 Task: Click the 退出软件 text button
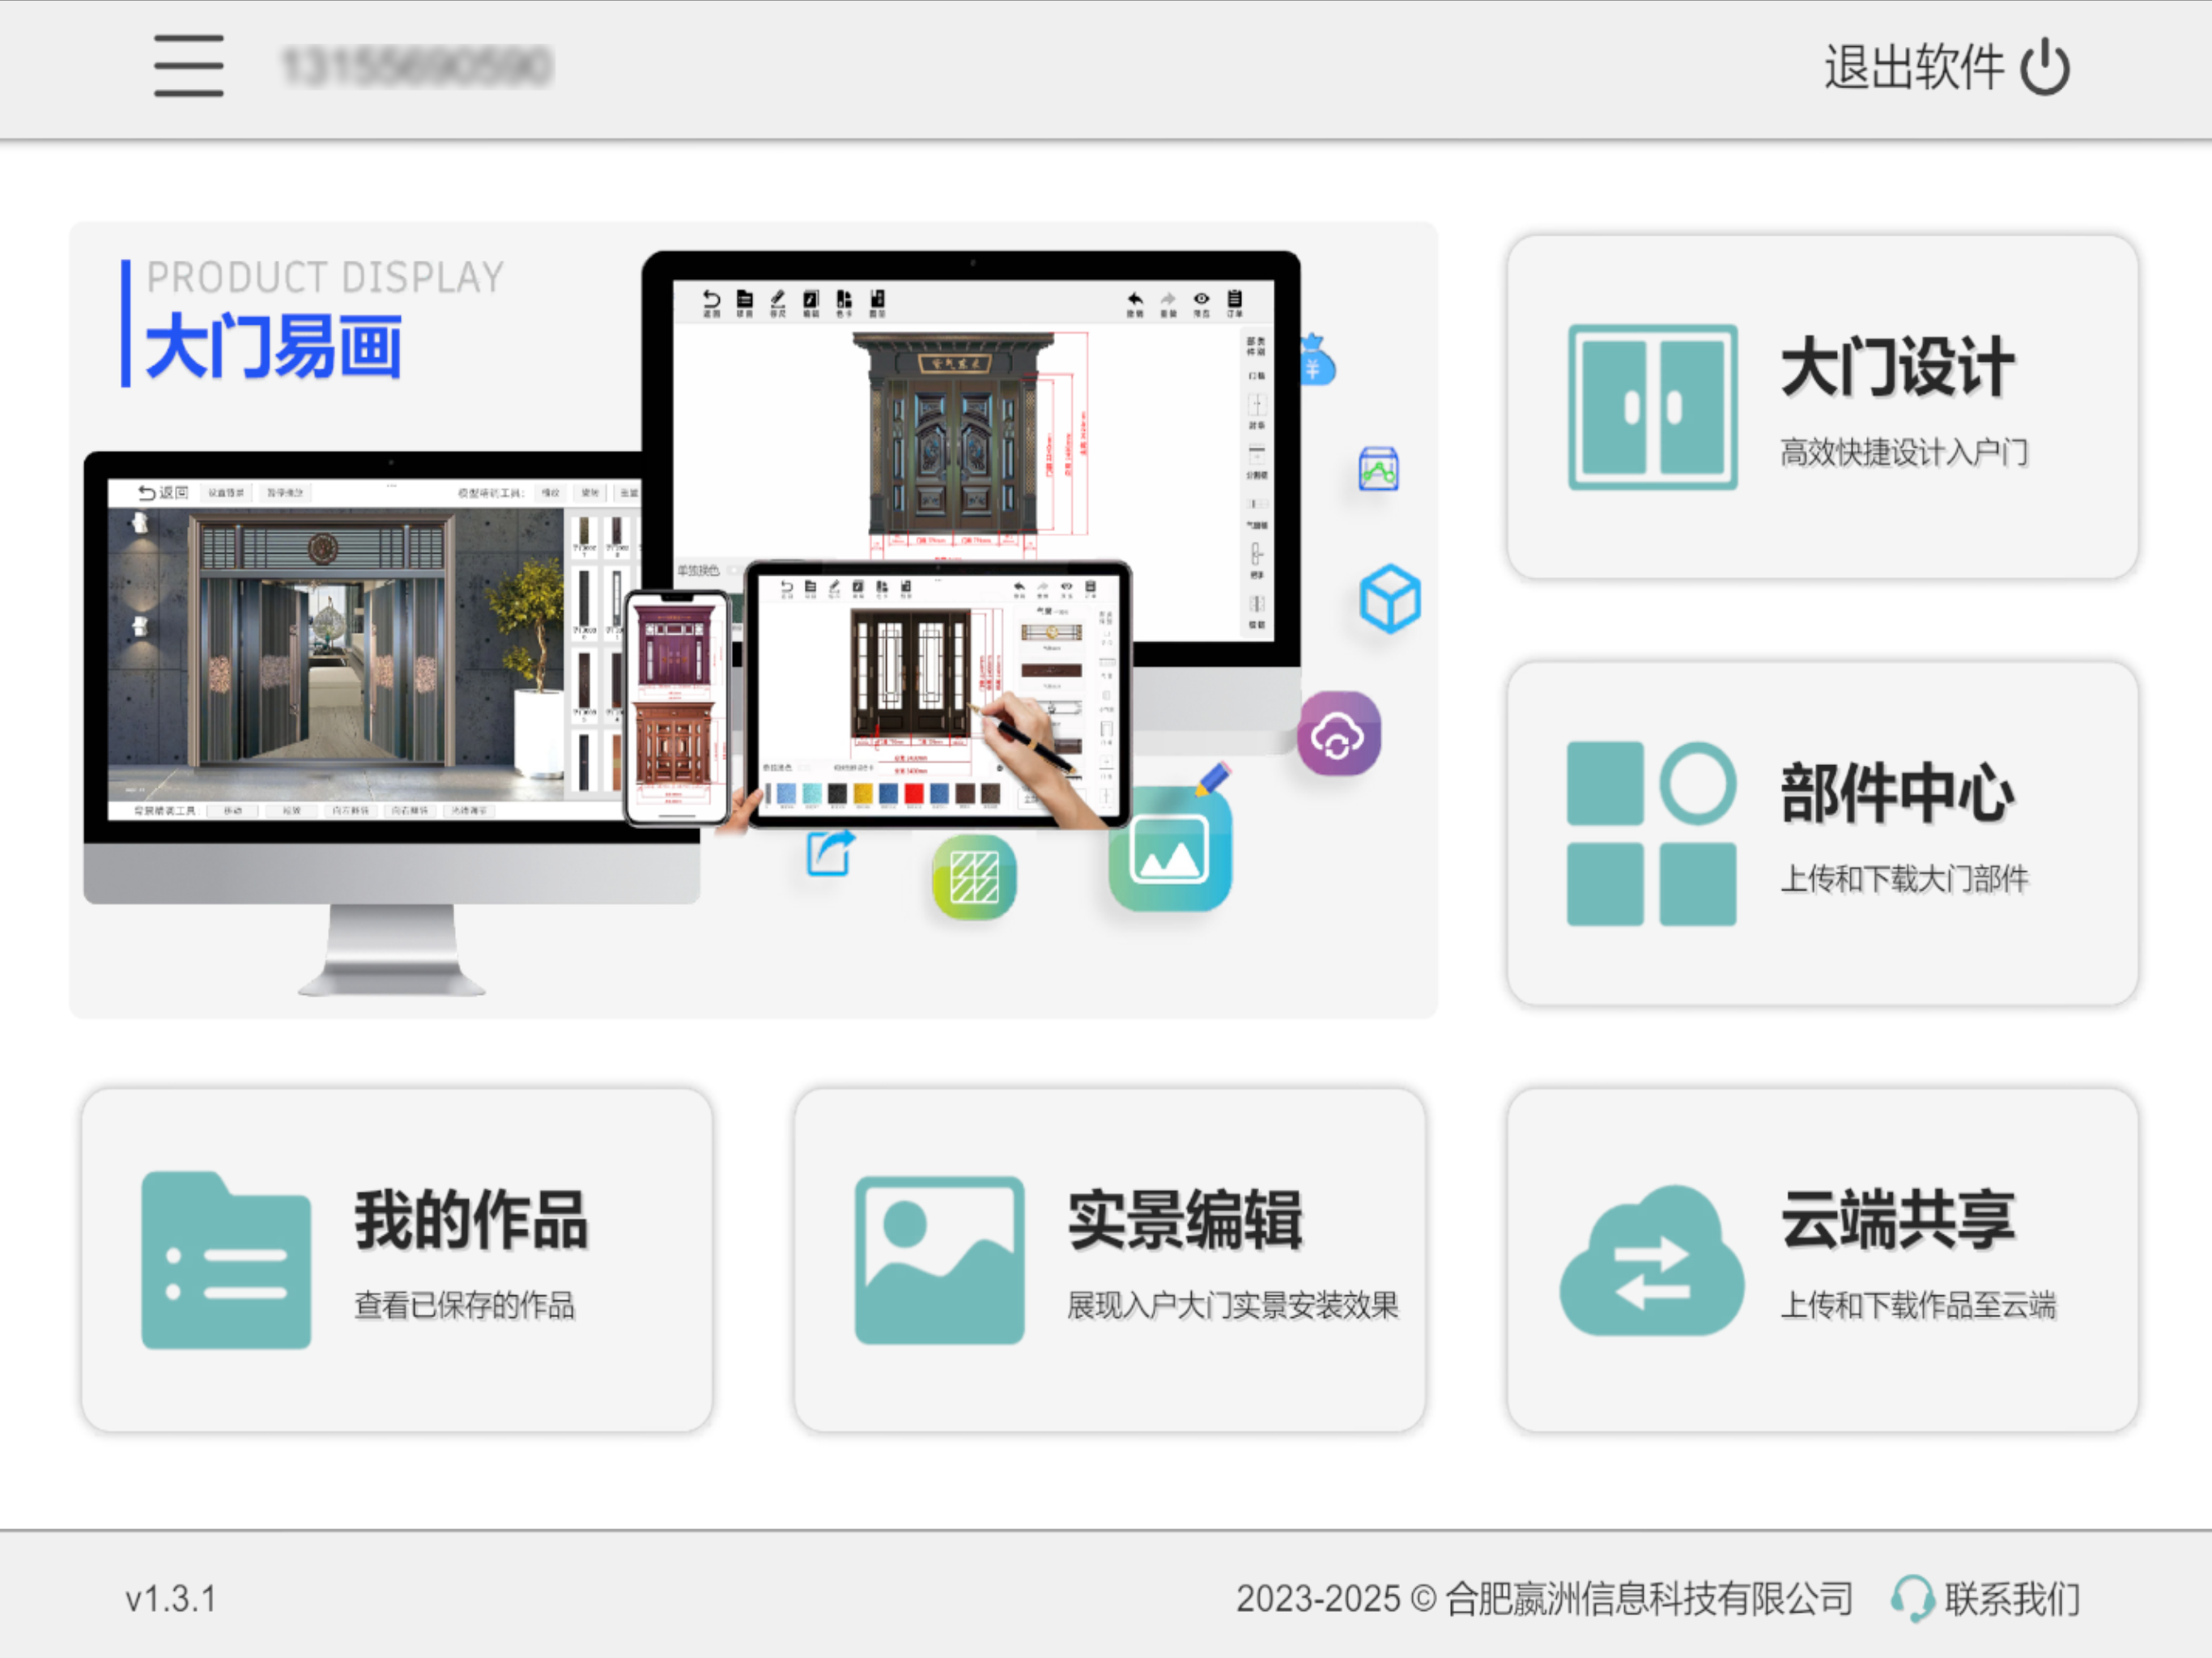point(1913,67)
